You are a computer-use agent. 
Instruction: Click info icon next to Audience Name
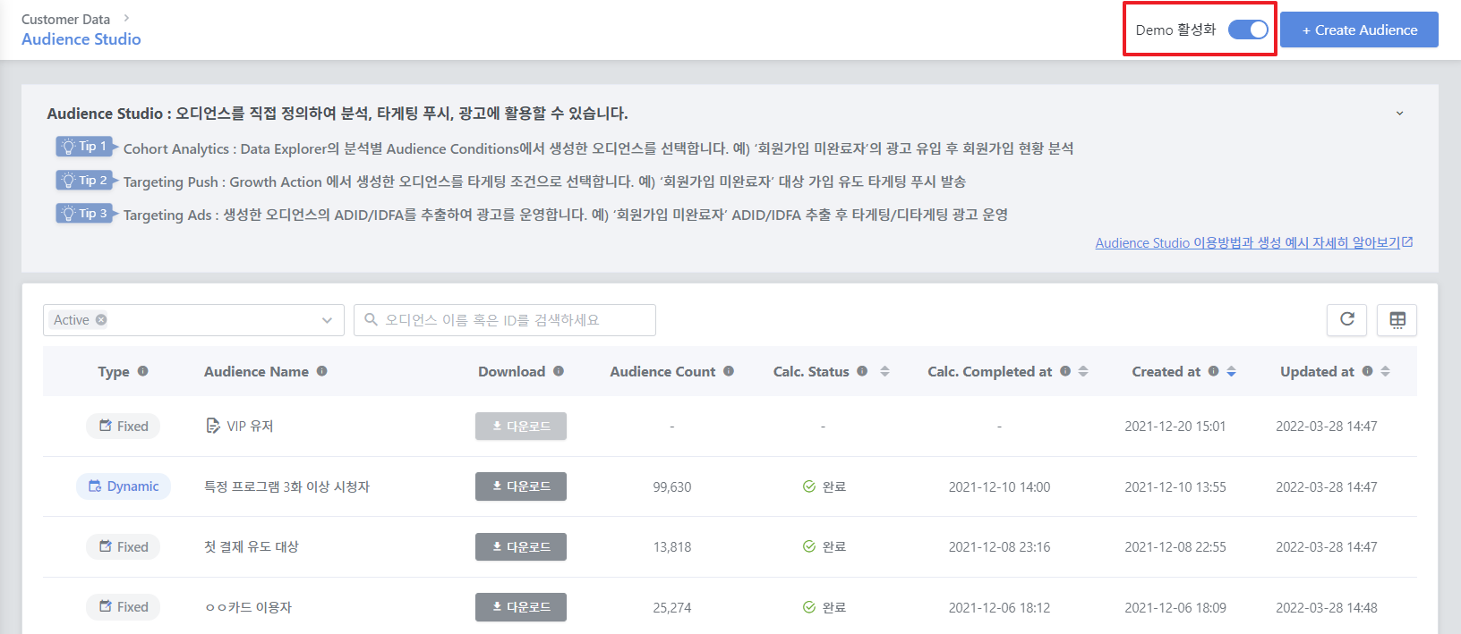(x=322, y=371)
